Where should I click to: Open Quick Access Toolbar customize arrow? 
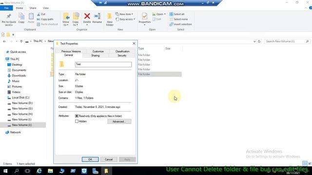click(x=13, y=35)
